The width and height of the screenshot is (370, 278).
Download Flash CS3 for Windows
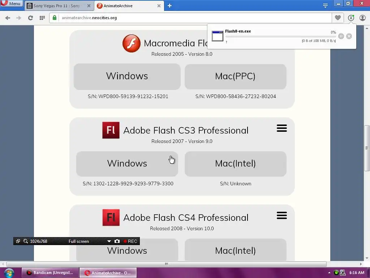point(127,164)
